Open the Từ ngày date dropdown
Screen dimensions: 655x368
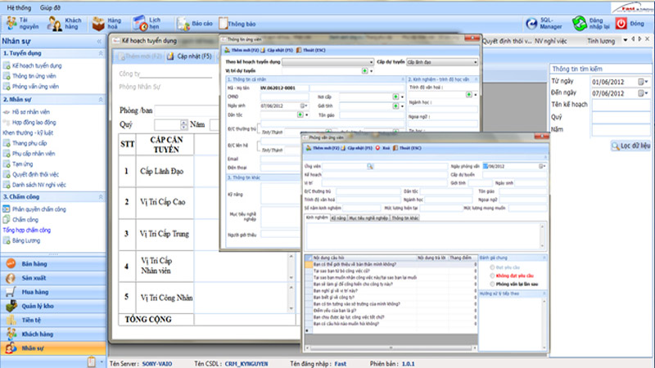point(644,82)
